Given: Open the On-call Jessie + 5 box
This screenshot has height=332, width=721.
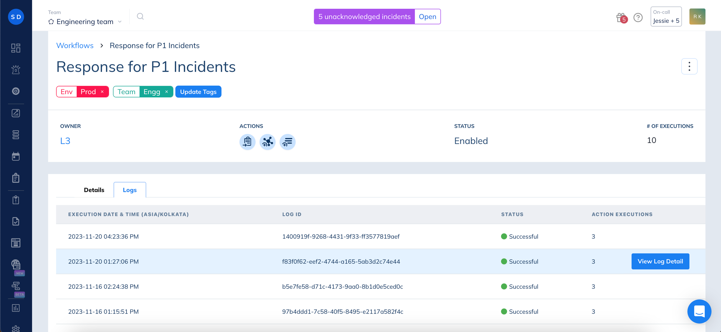Looking at the screenshot, I should tap(666, 17).
